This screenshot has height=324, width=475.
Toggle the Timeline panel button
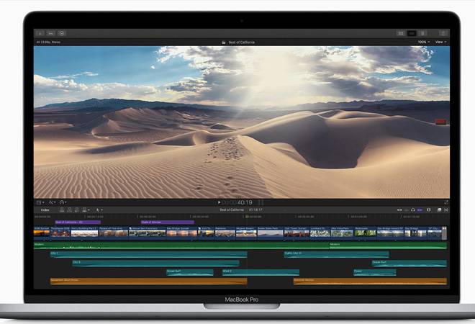tap(412, 33)
